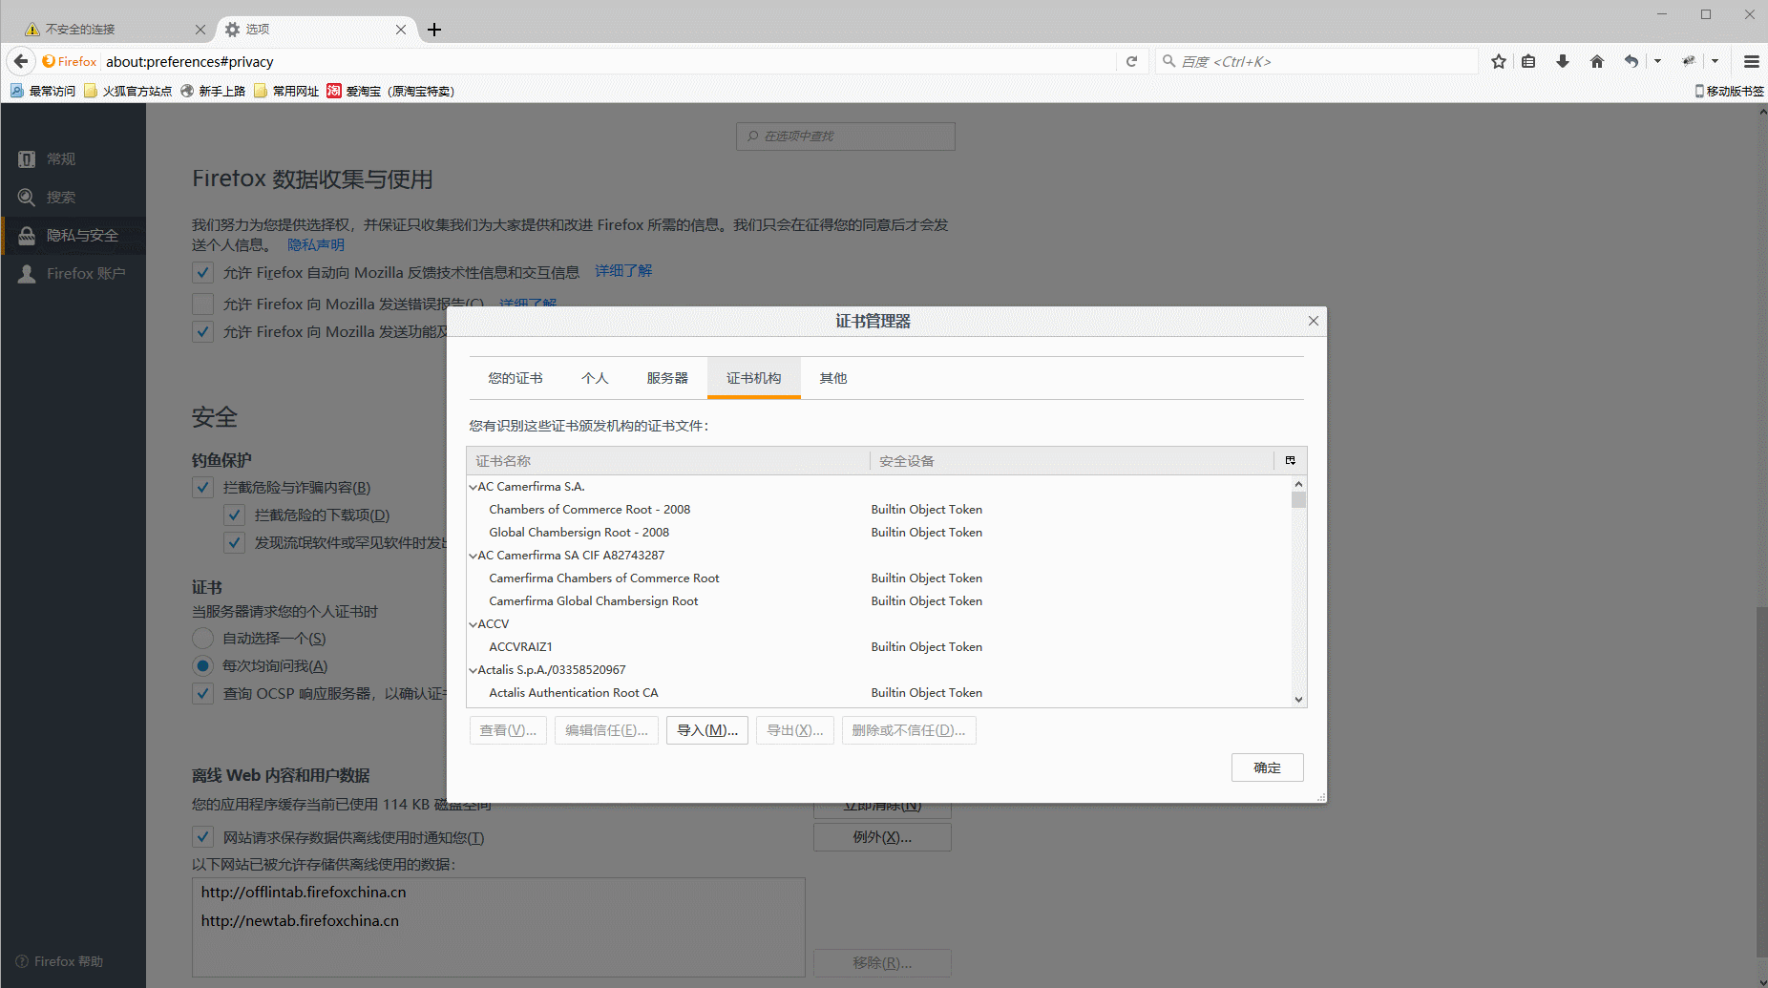Screen dimensions: 1768x988
Task: Toggle 允许 Firefox 自动向 Mozilla 反馈技术性信息 checkbox
Action: point(202,273)
